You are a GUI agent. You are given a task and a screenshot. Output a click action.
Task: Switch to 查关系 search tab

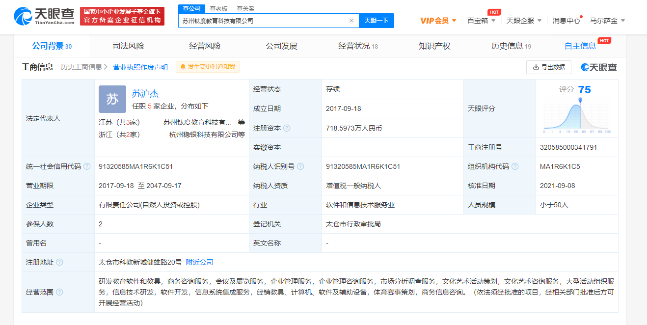tap(245, 9)
